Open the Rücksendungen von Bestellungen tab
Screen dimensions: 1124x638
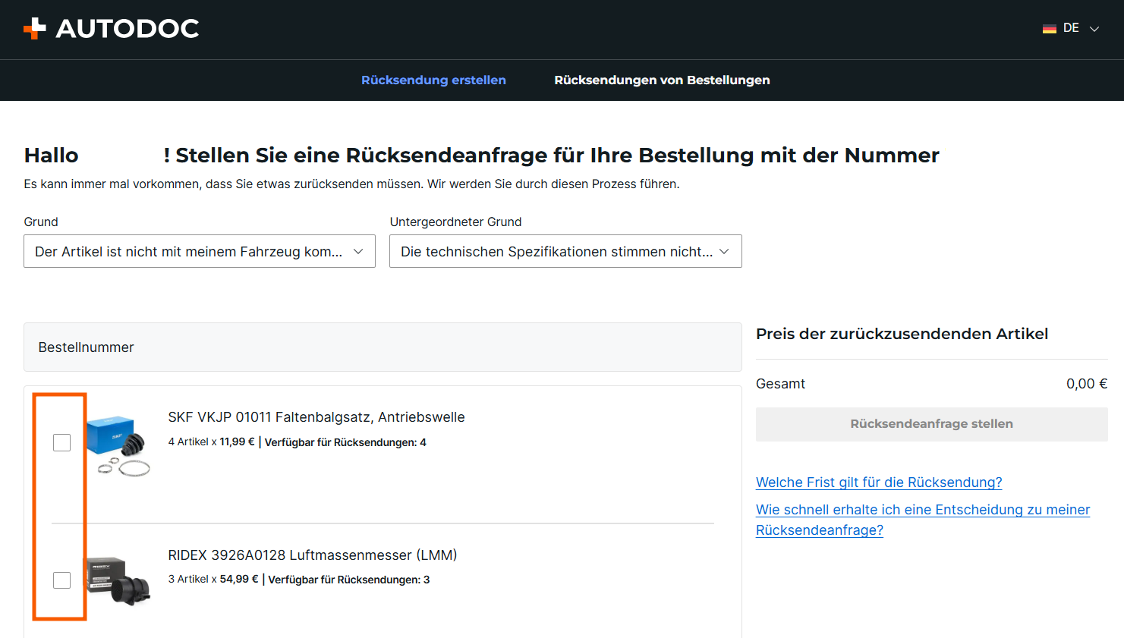(661, 80)
